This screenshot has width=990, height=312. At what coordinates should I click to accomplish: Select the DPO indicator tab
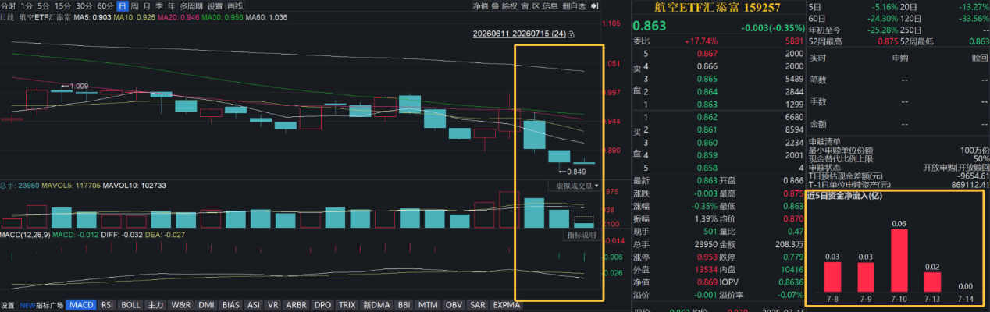tap(322, 305)
